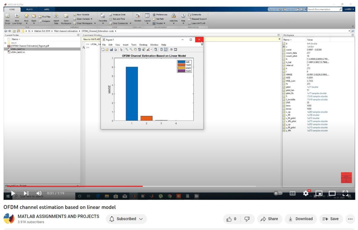Click the New Variable button
The height and width of the screenshot is (230, 358).
(x=81, y=15)
